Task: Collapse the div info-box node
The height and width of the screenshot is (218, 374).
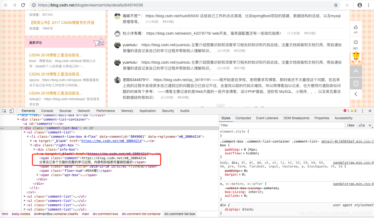Action: pos(34,150)
